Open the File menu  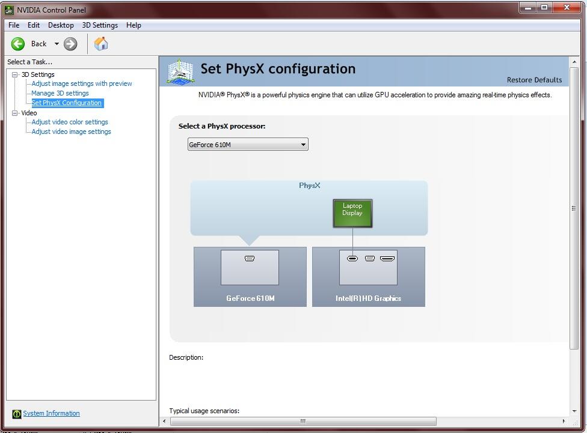pyautogui.click(x=14, y=25)
